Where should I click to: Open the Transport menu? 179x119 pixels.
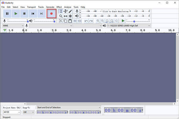(x=31, y=7)
